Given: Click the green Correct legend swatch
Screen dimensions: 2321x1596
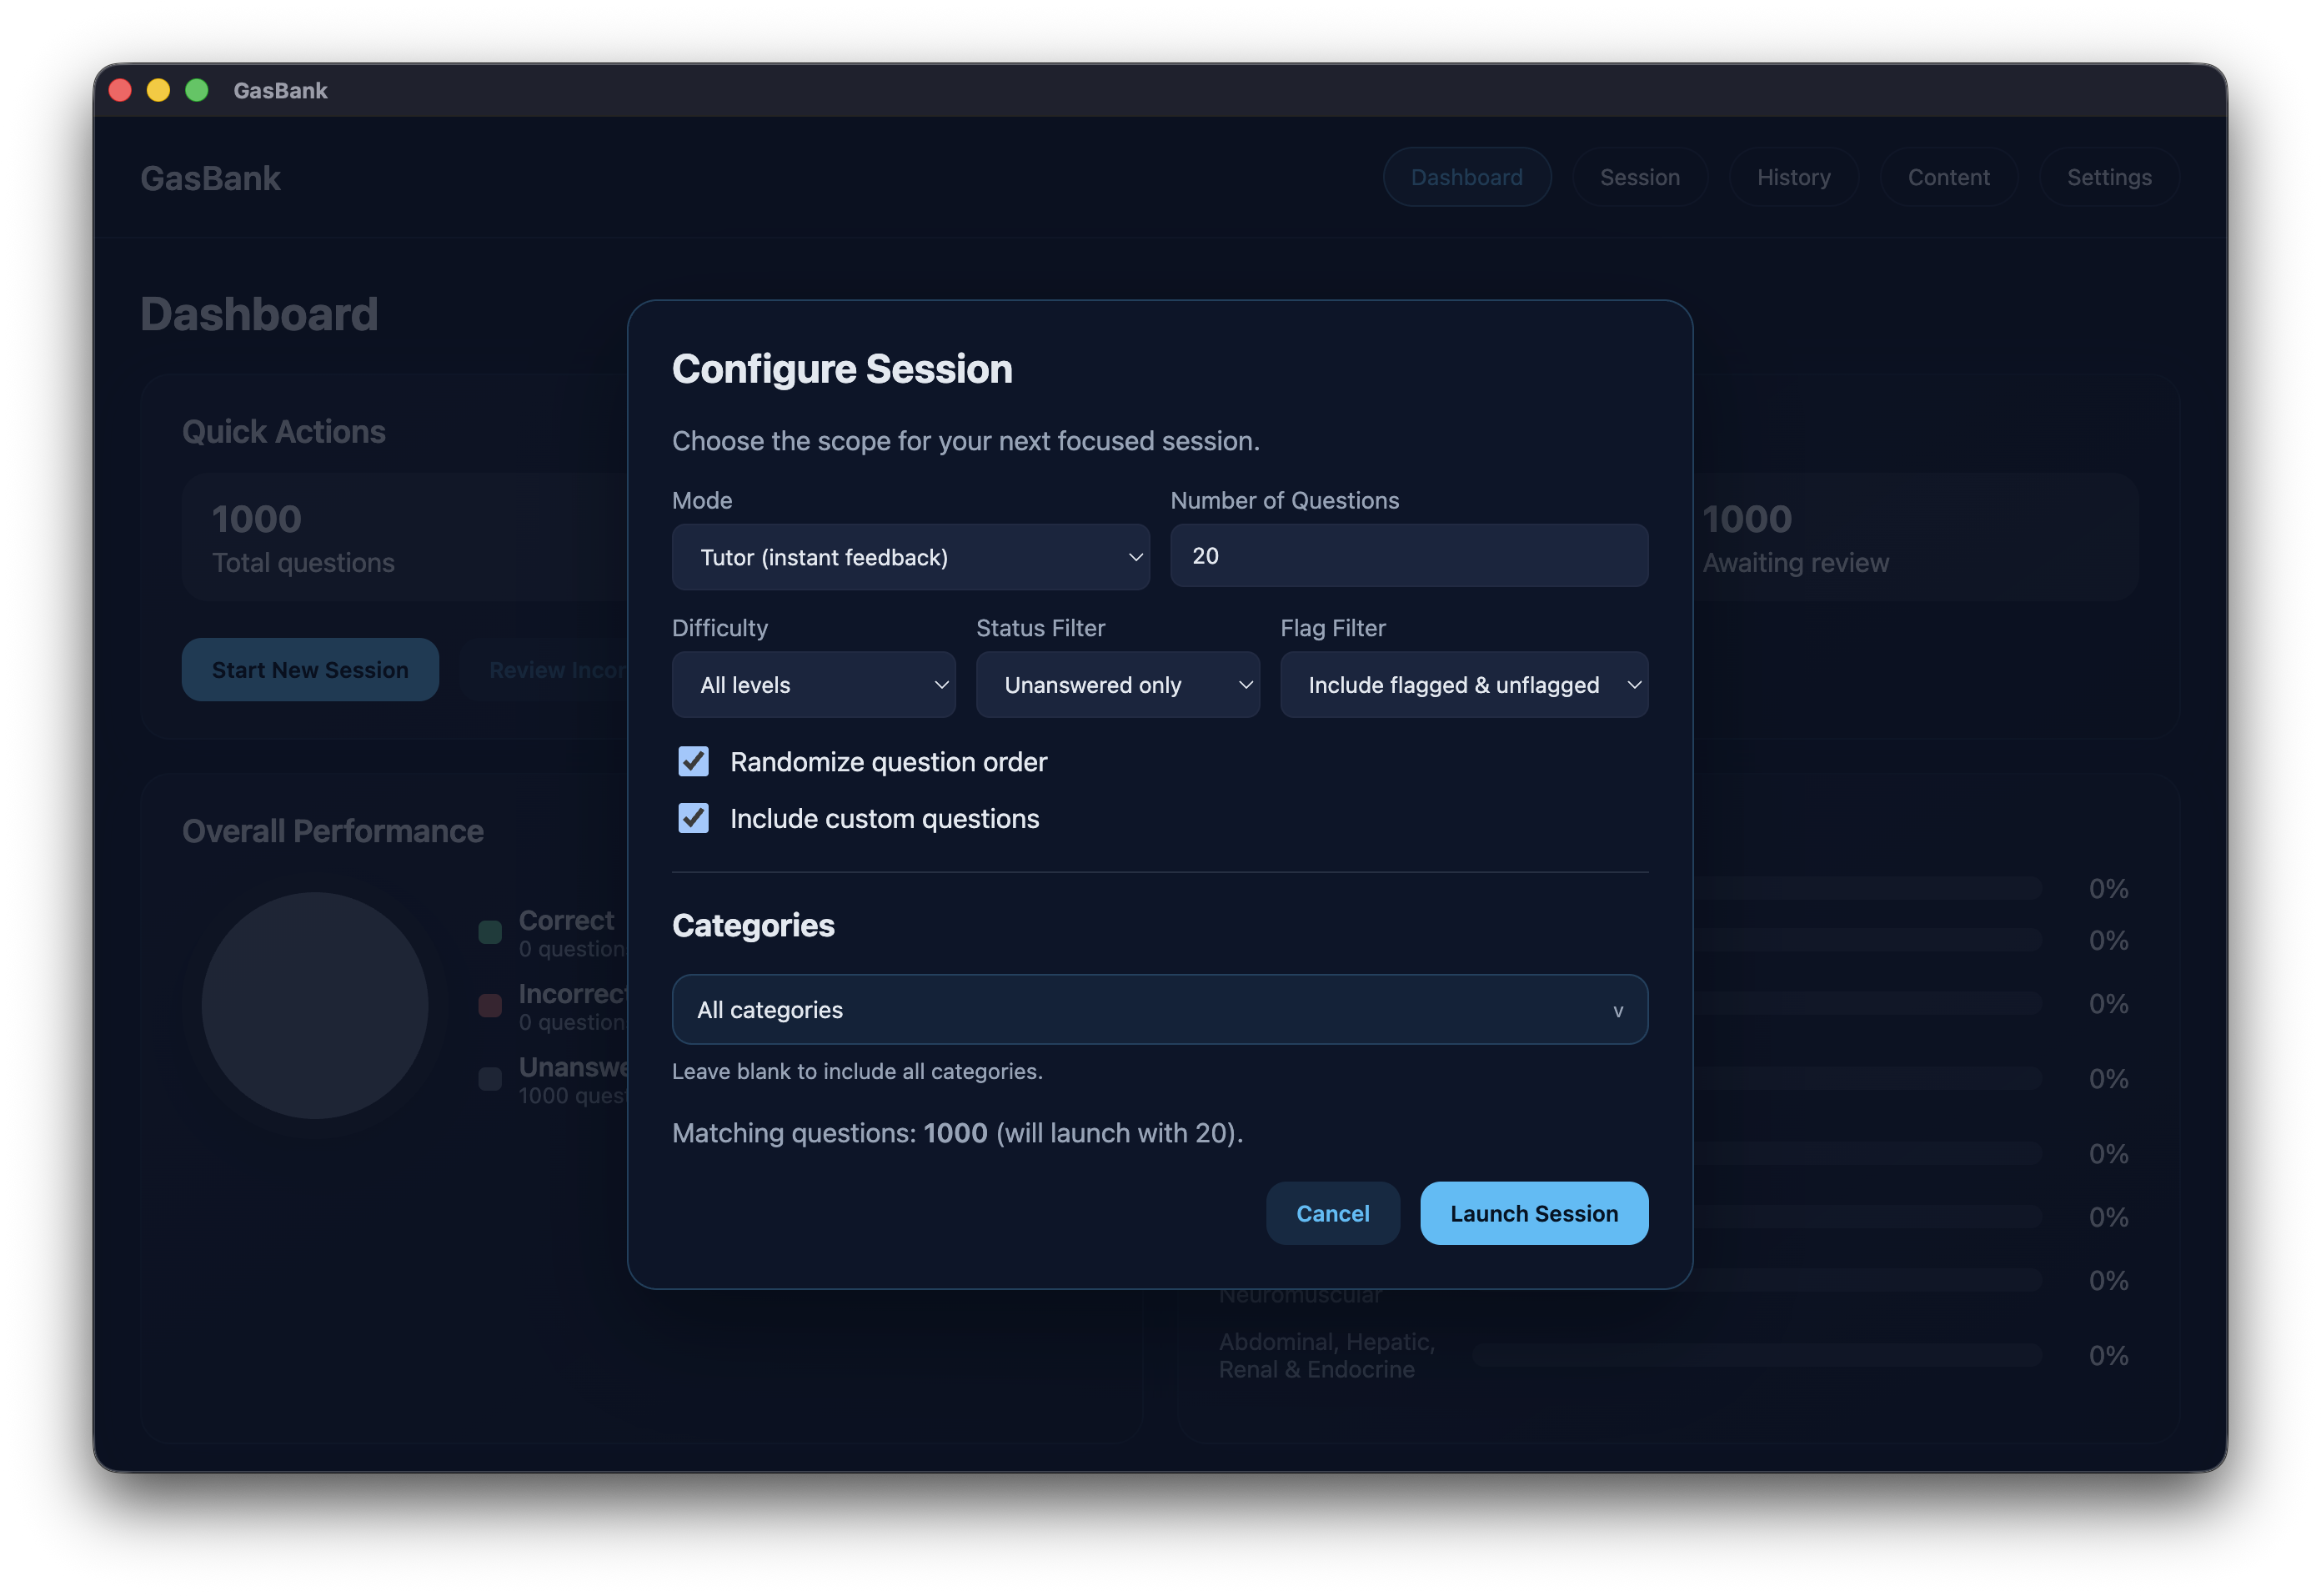Looking at the screenshot, I should coord(489,932).
